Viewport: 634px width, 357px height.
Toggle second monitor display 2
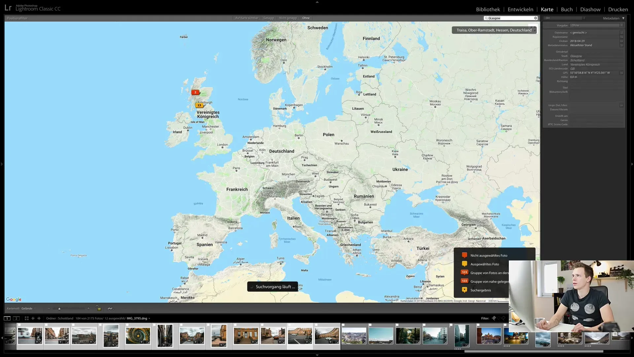tap(16, 318)
